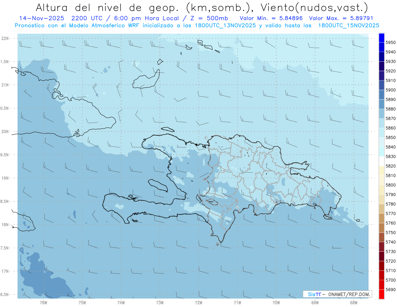Click the 5800 colorbar value
The height and width of the screenshot is (307, 397).
coord(390,185)
